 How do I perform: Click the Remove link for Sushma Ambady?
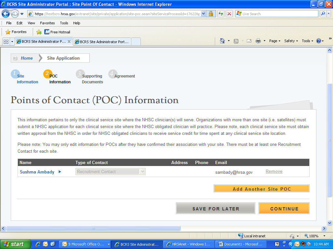tap(274, 172)
